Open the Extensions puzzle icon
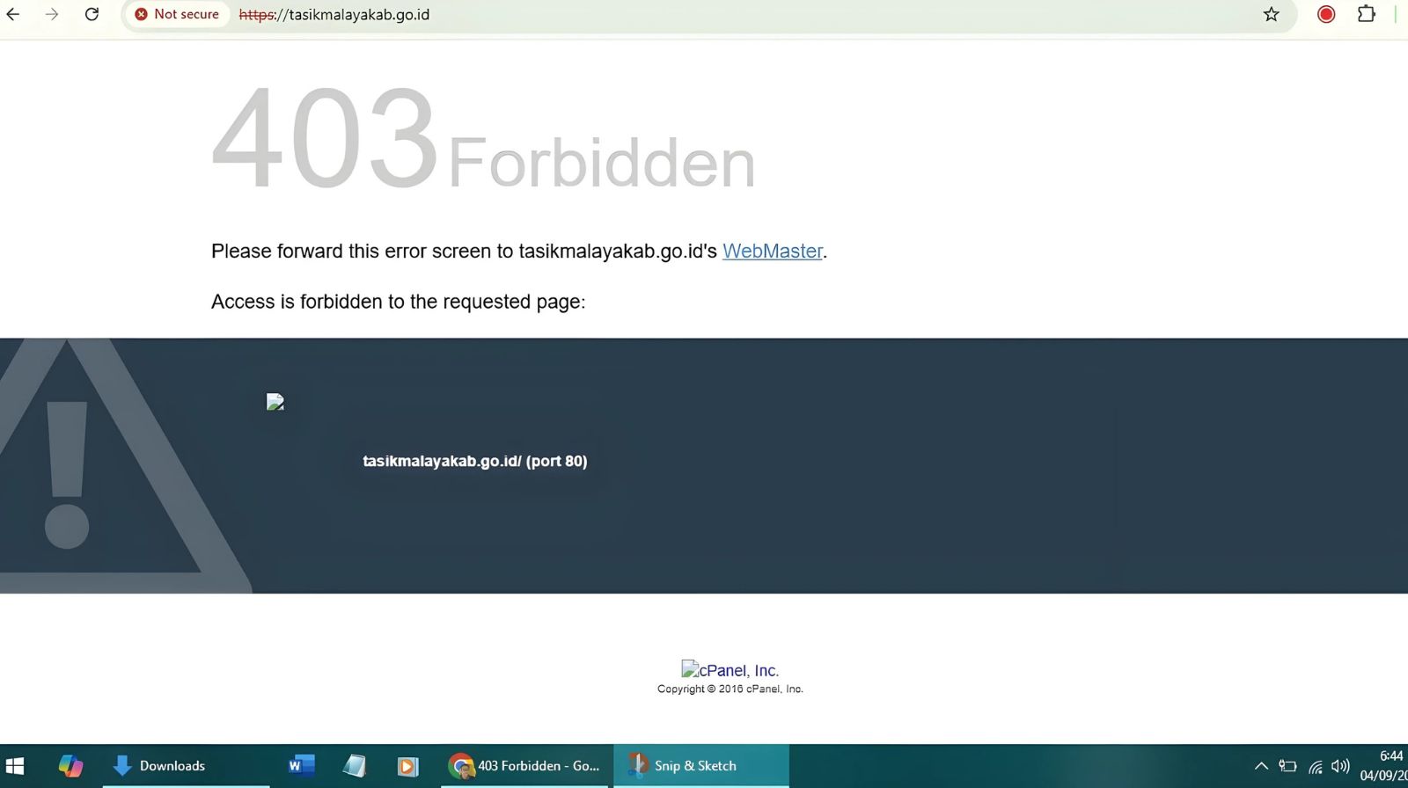 [1366, 14]
